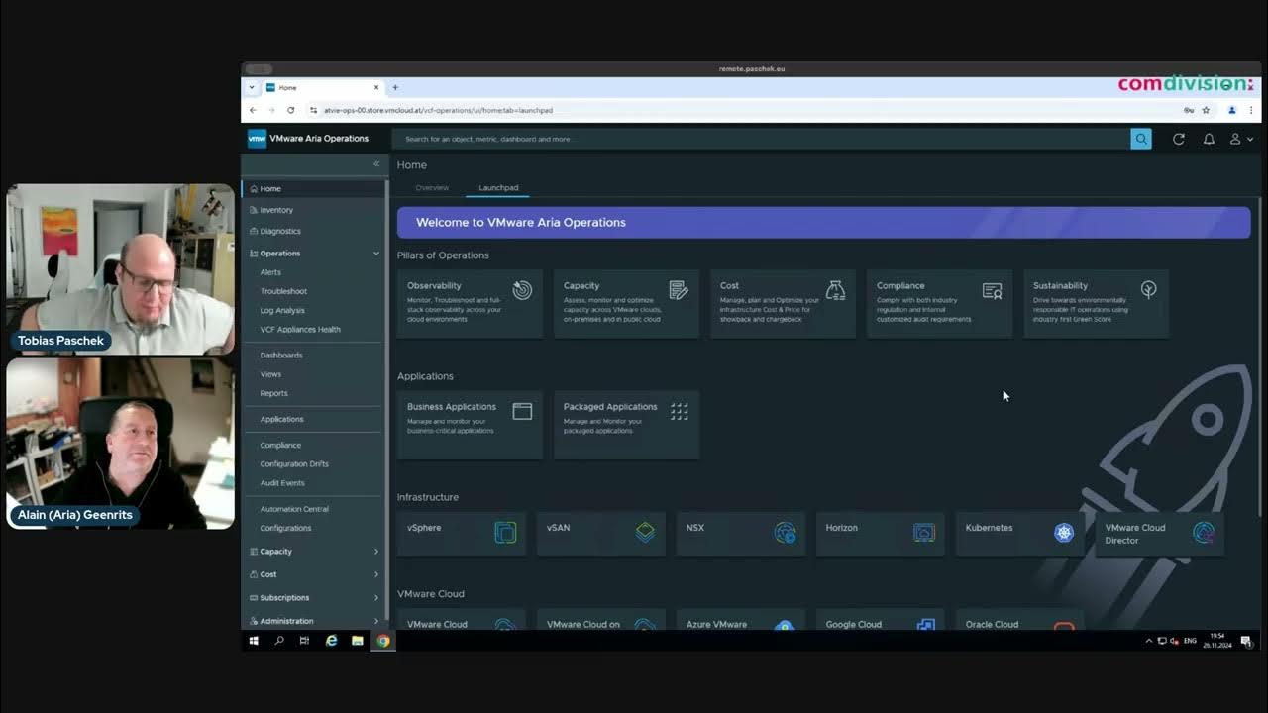
Task: Open Configuration Drifts in sidebar
Action: point(294,463)
